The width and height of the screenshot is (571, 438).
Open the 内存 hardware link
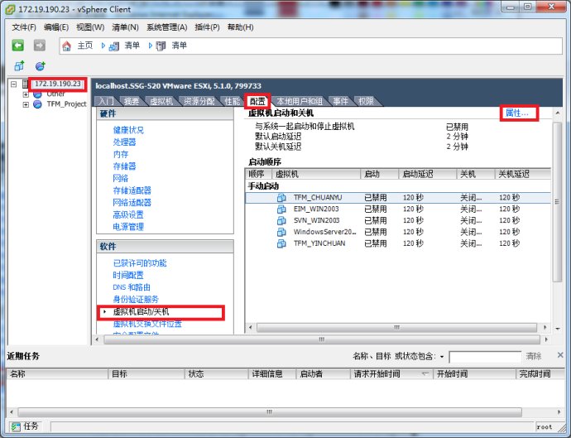pos(121,154)
